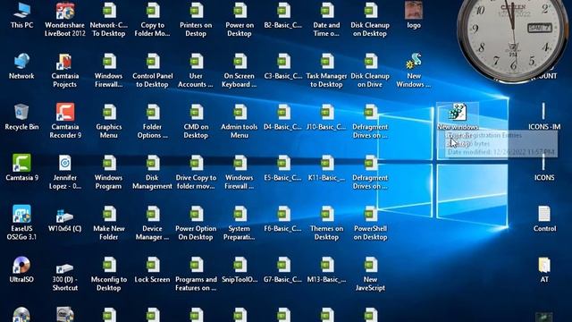Select the ICONS-IM desktop item
572x322 pixels.
click(544, 111)
